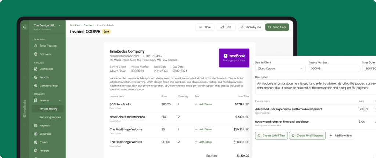Viewport: 376px width, 158px height.
Task: Add Taxes to $5 PixelBridge Website row
Action: 203,129
